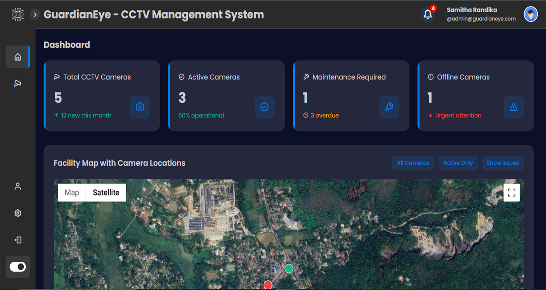Image resolution: width=546 pixels, height=290 pixels.
Task: Filter map by All Cameras
Action: tap(413, 163)
